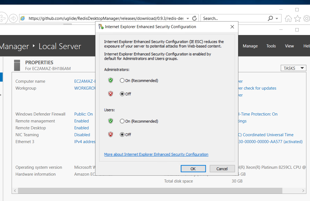Screen dimensions: 310x201
Task: Maximize the Server Manager window
Action: pos(297,30)
